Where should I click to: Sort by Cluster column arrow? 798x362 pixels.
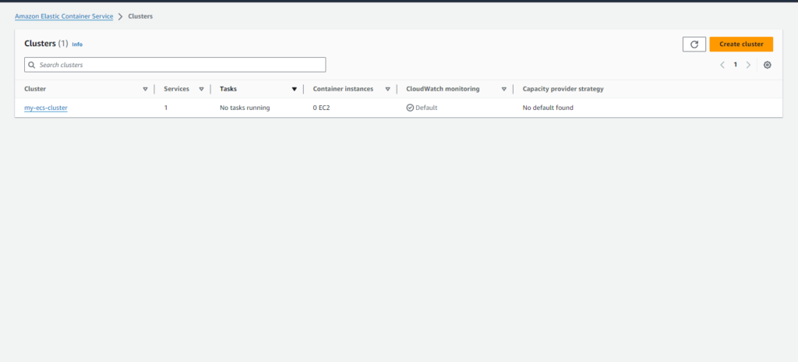(145, 89)
